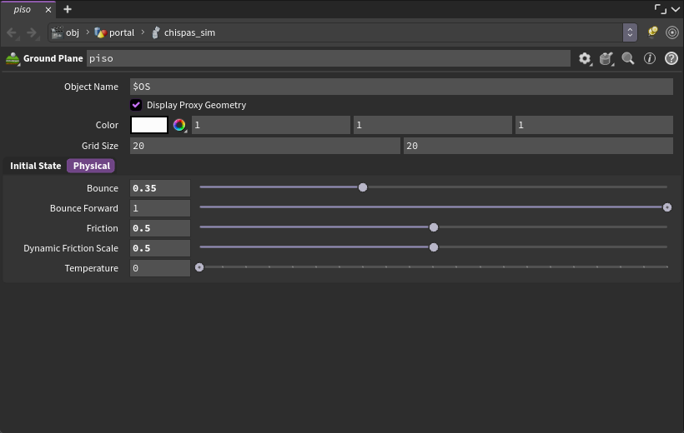Open the pane options chevron menu

[676, 9]
